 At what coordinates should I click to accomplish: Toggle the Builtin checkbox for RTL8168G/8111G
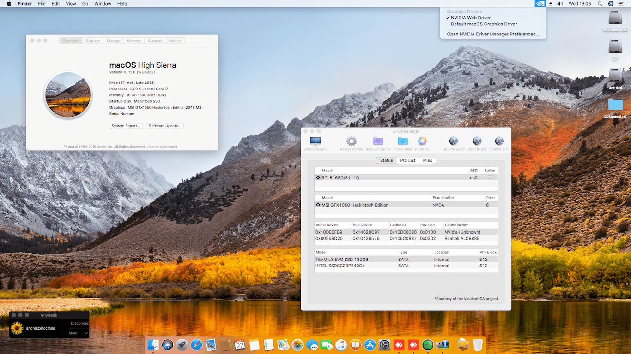click(x=490, y=177)
